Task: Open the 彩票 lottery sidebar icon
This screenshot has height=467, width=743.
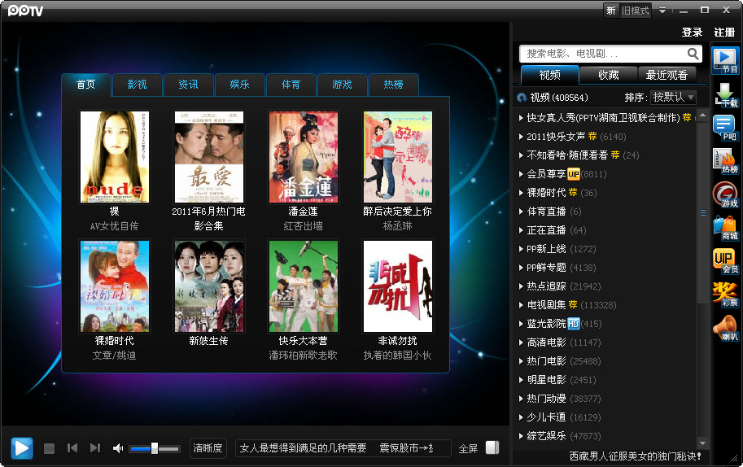Action: (x=725, y=295)
